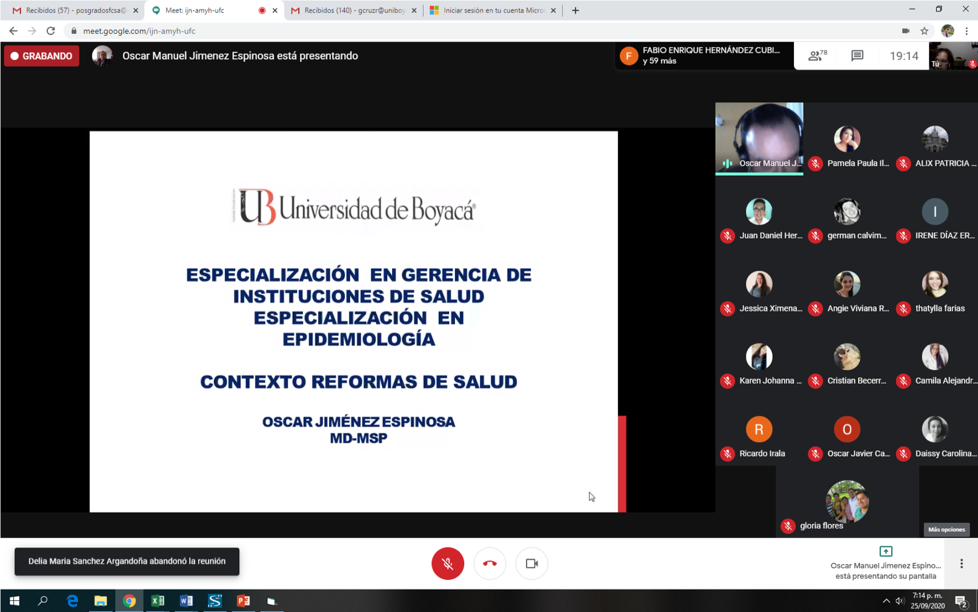
Task: Click Camila Alejandr... participant avatar
Action: click(935, 357)
